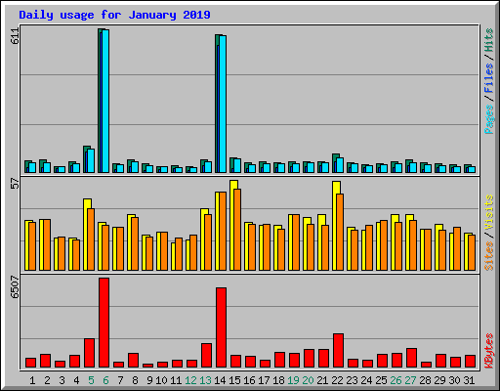This screenshot has width=500, height=391.
Task: Click the cyan hits bar for day 5
Action: [x=91, y=160]
